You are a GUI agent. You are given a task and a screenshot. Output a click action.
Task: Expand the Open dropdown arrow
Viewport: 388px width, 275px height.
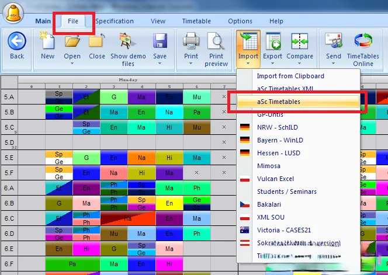coord(72,64)
